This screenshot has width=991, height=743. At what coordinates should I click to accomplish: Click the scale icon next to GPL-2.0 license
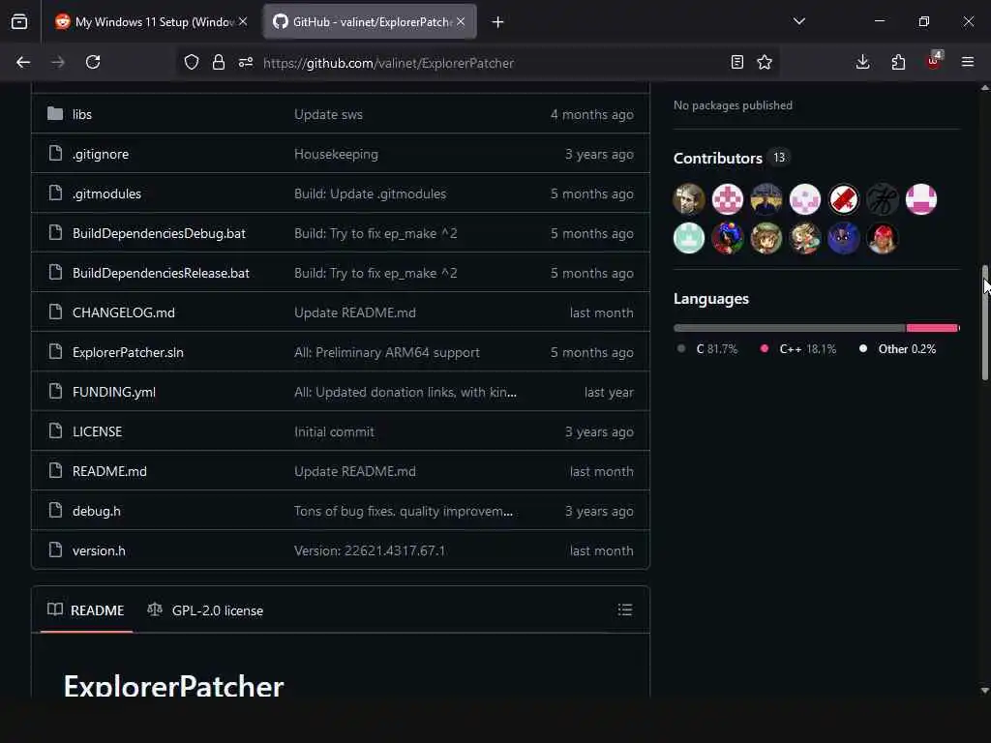point(155,609)
